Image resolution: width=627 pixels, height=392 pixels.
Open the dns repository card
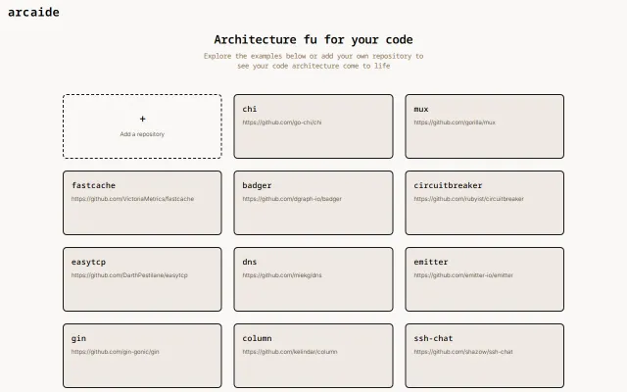[x=313, y=279]
